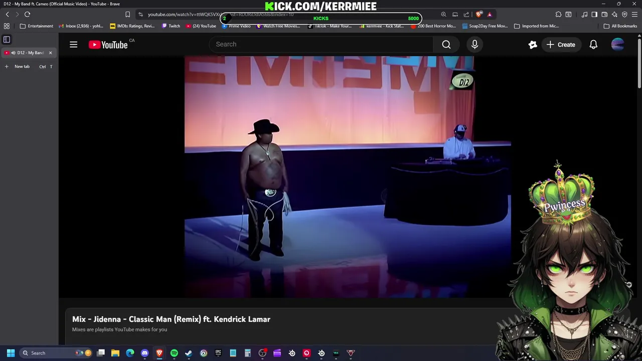This screenshot has width=642, height=361.
Task: Open Spotify from the taskbar
Action: 174,353
